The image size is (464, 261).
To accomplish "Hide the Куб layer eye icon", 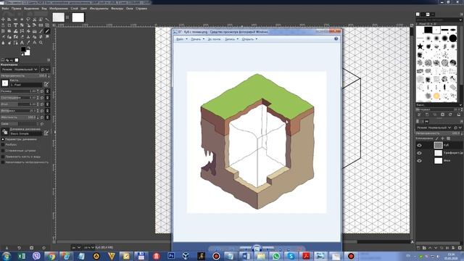I will pyautogui.click(x=419, y=145).
